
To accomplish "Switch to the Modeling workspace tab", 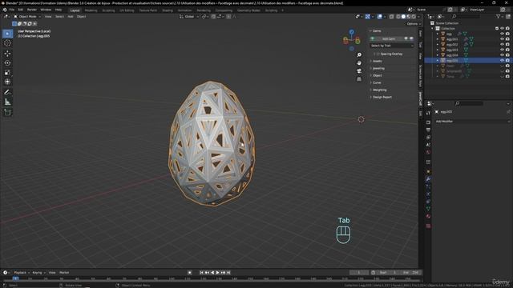I will click(x=91, y=10).
